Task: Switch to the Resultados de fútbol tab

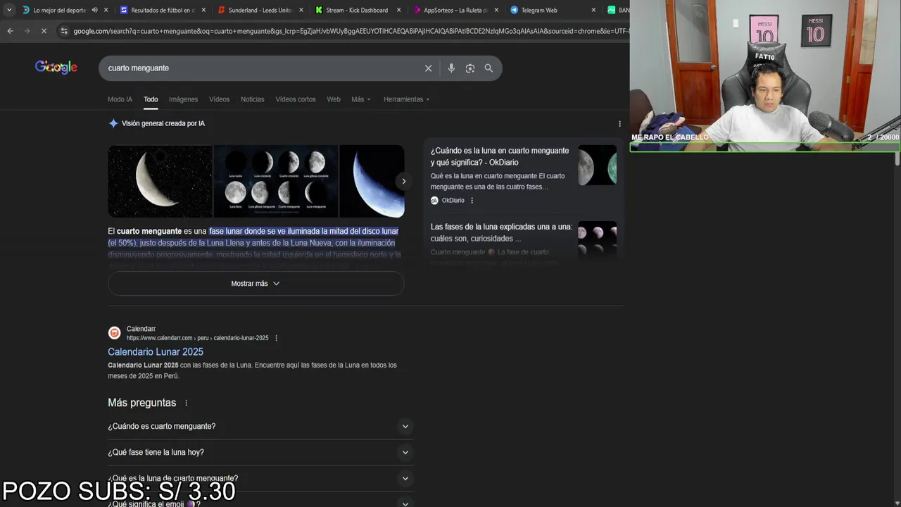Action: (x=158, y=10)
